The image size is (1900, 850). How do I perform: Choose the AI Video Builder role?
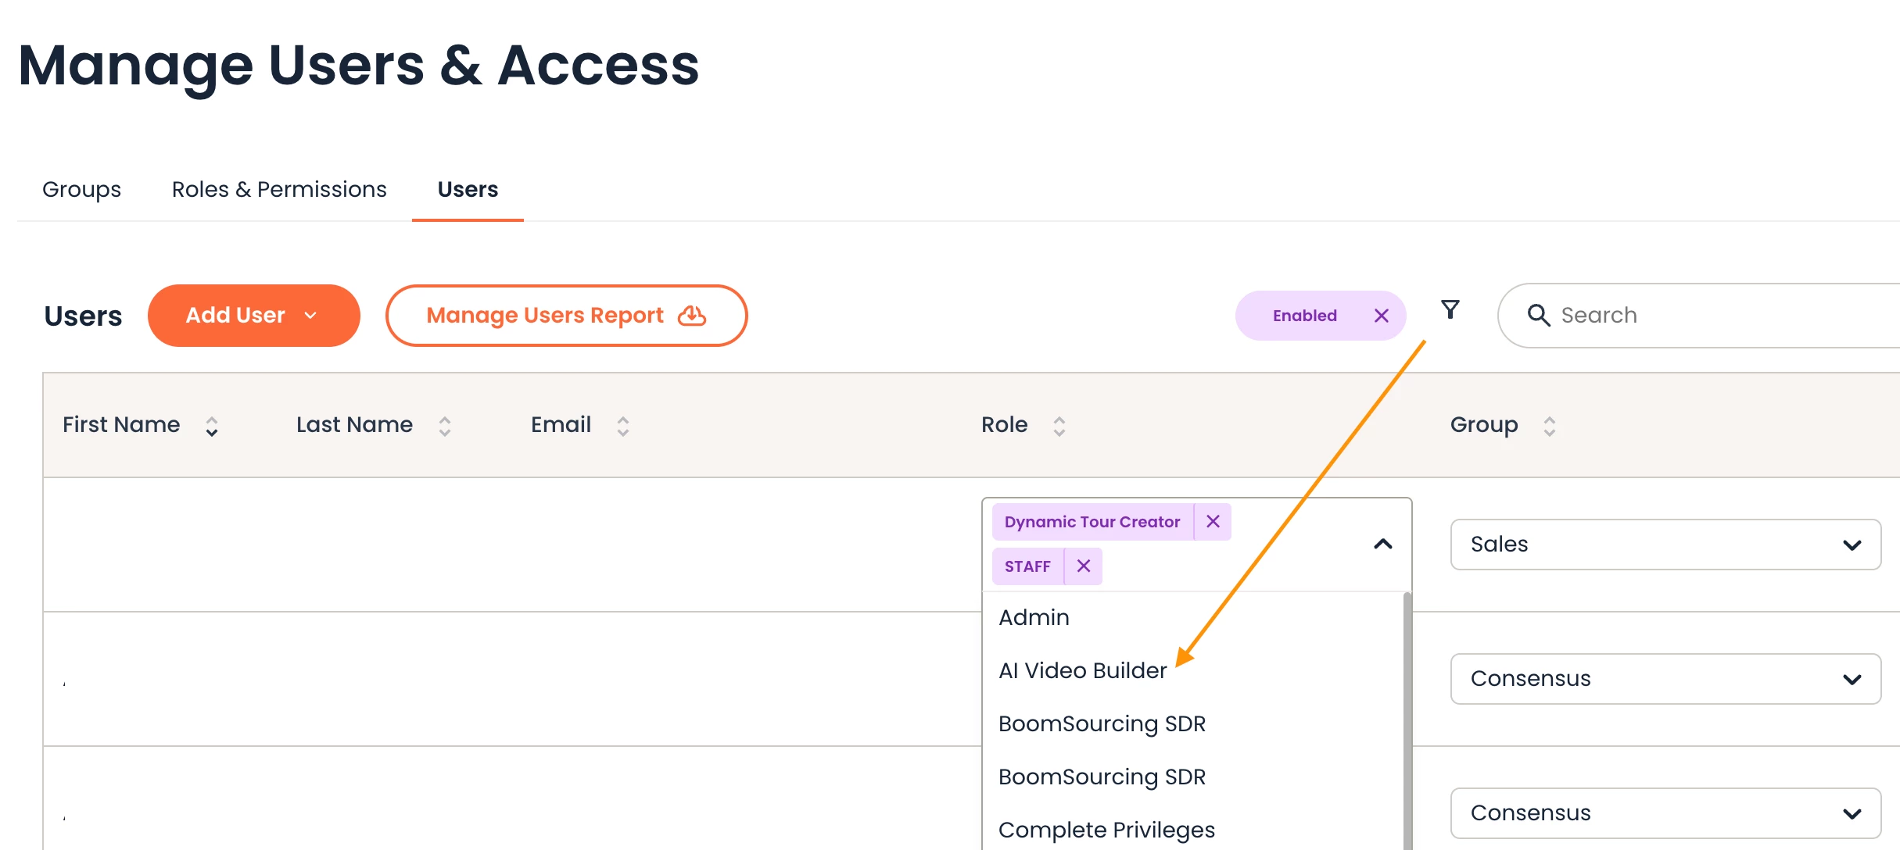(1082, 671)
